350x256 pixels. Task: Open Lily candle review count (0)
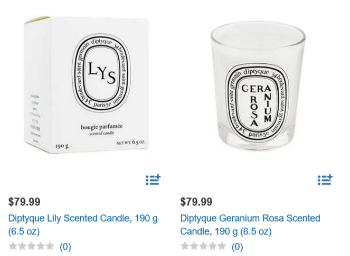point(65,246)
